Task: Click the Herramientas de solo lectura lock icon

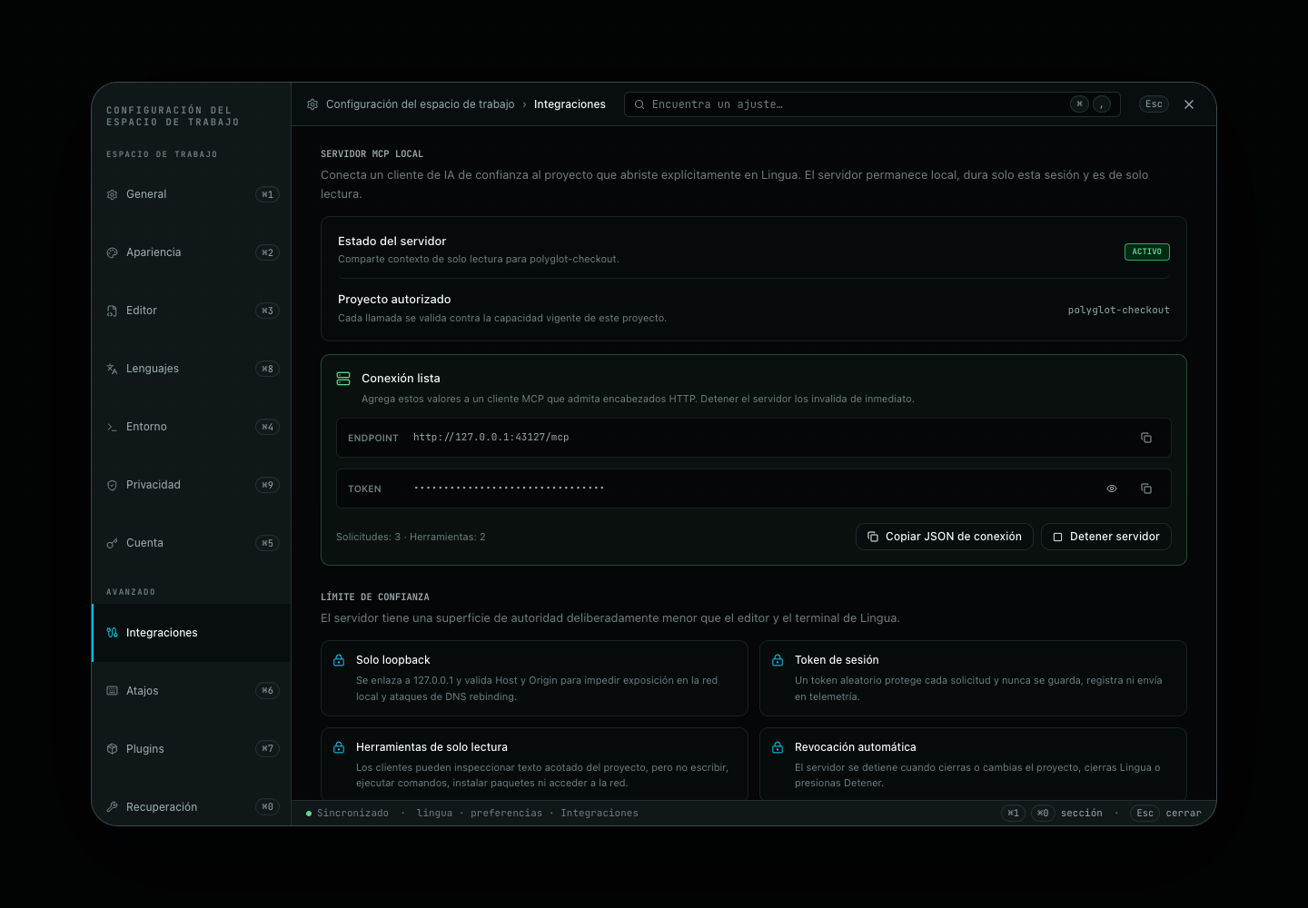Action: click(x=339, y=747)
